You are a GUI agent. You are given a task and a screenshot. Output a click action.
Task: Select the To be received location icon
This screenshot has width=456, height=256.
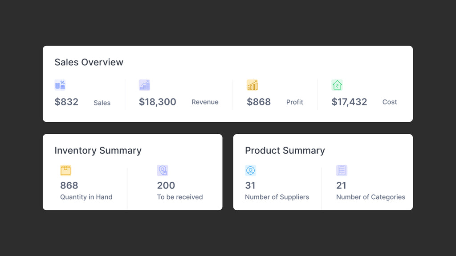coord(163,170)
